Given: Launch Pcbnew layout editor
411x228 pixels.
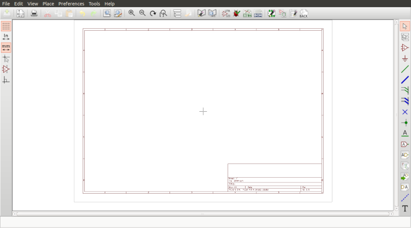Looking at the screenshot, I should coord(272,13).
